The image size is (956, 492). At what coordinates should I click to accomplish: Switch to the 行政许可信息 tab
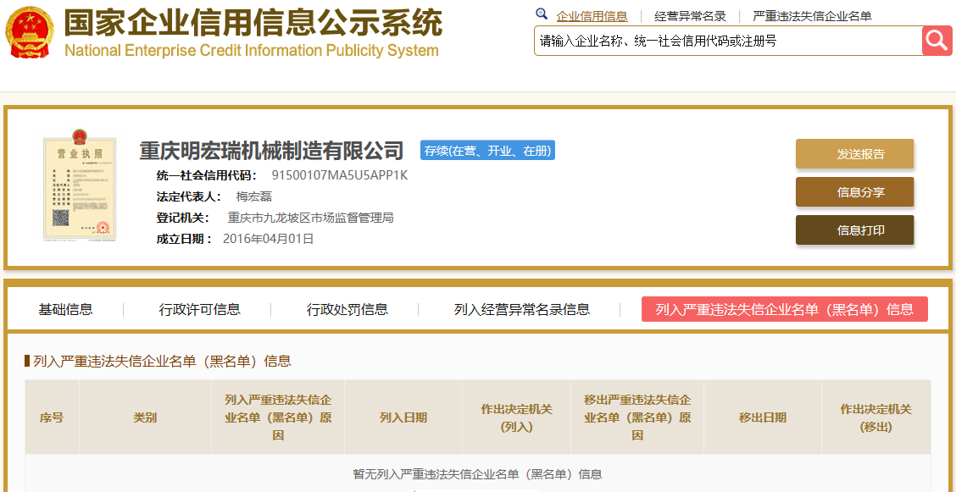click(200, 309)
